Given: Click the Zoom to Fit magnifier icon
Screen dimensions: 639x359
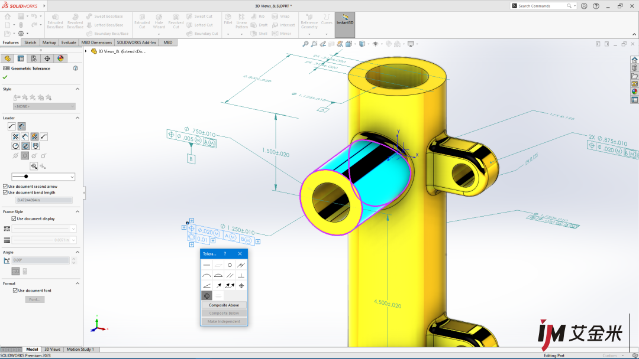Looking at the screenshot, I should [x=305, y=44].
